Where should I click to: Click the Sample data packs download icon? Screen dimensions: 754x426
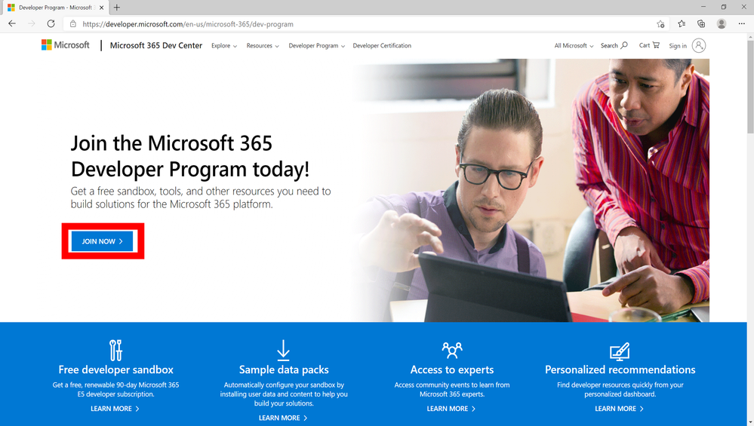pyautogui.click(x=283, y=350)
